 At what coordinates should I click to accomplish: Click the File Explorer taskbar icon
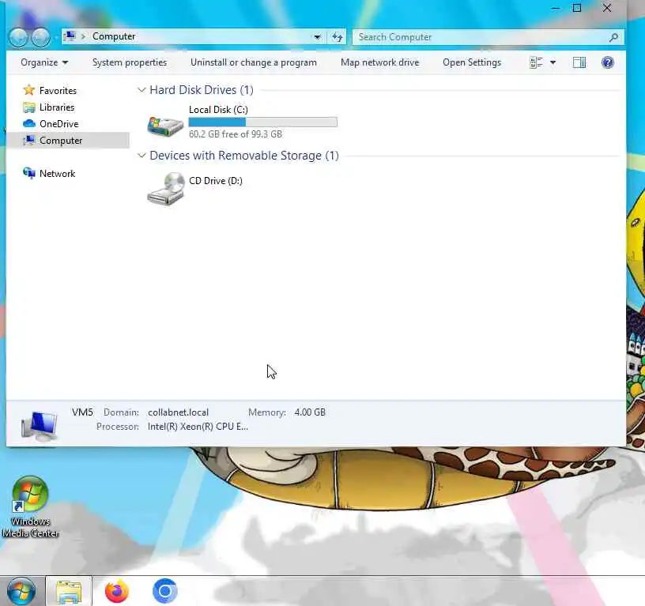(x=69, y=592)
